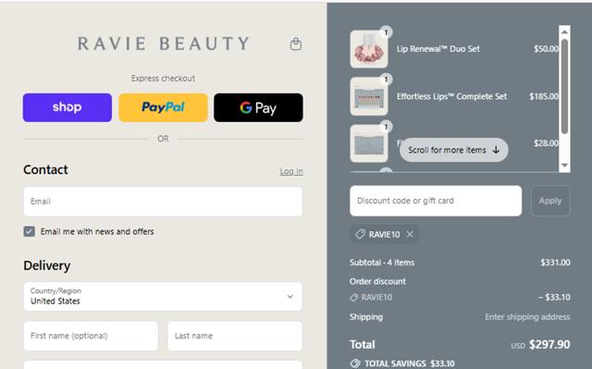
Task: Focus the First name (optional) field
Action: [x=91, y=336]
